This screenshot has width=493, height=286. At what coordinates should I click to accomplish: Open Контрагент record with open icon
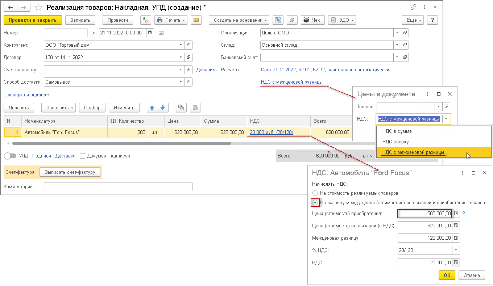pyautogui.click(x=188, y=45)
